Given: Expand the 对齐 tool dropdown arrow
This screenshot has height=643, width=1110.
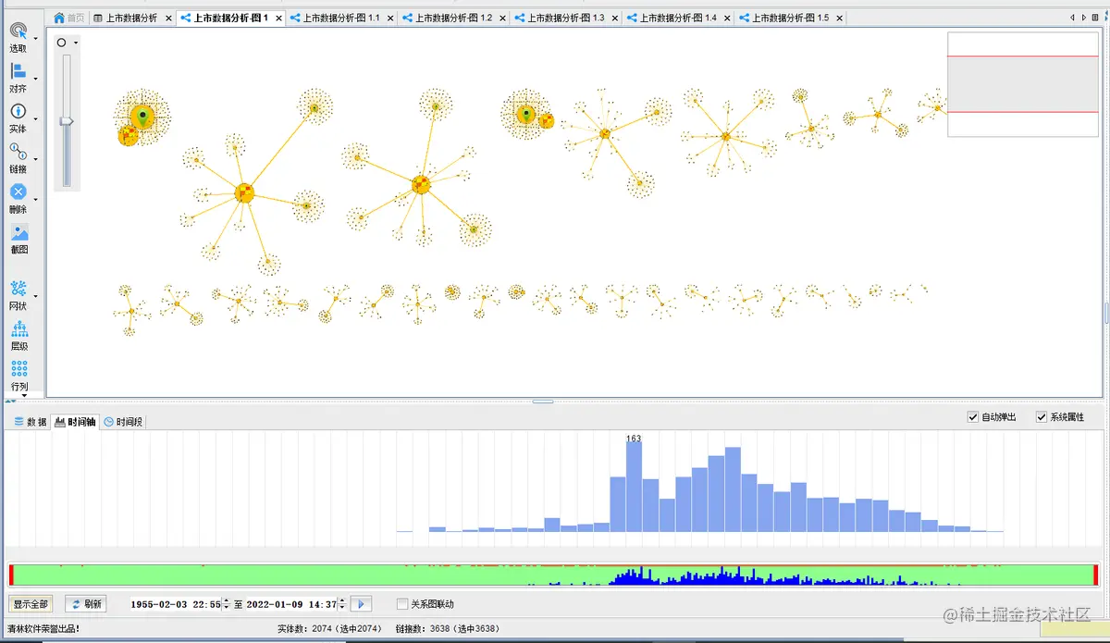Looking at the screenshot, I should [x=36, y=80].
